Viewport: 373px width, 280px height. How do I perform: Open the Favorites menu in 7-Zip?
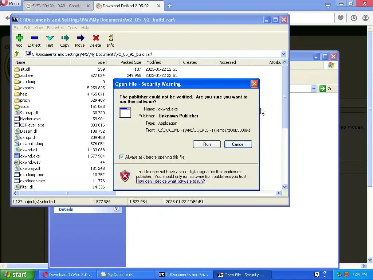pos(55,28)
